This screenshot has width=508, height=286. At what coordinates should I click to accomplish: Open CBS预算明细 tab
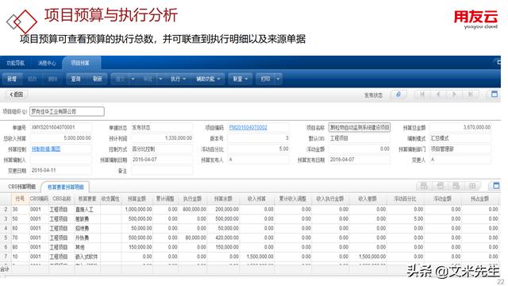21,187
